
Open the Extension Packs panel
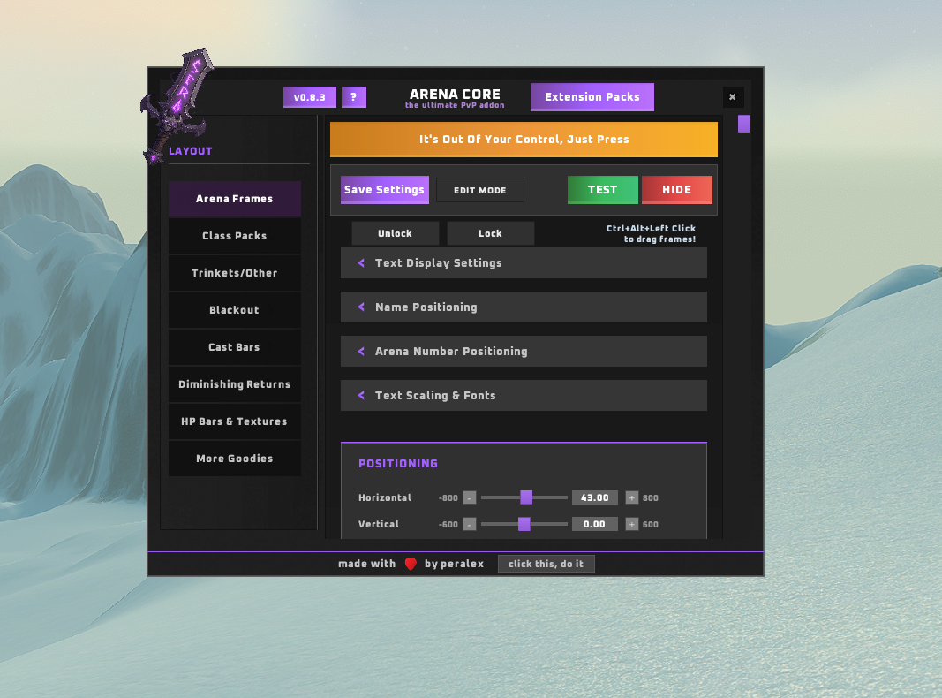tap(592, 97)
